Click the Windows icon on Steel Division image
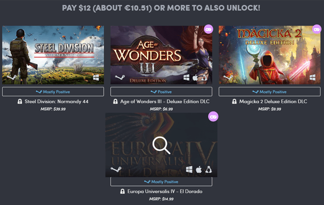The width and height of the screenshot is (324, 205). (x=96, y=78)
